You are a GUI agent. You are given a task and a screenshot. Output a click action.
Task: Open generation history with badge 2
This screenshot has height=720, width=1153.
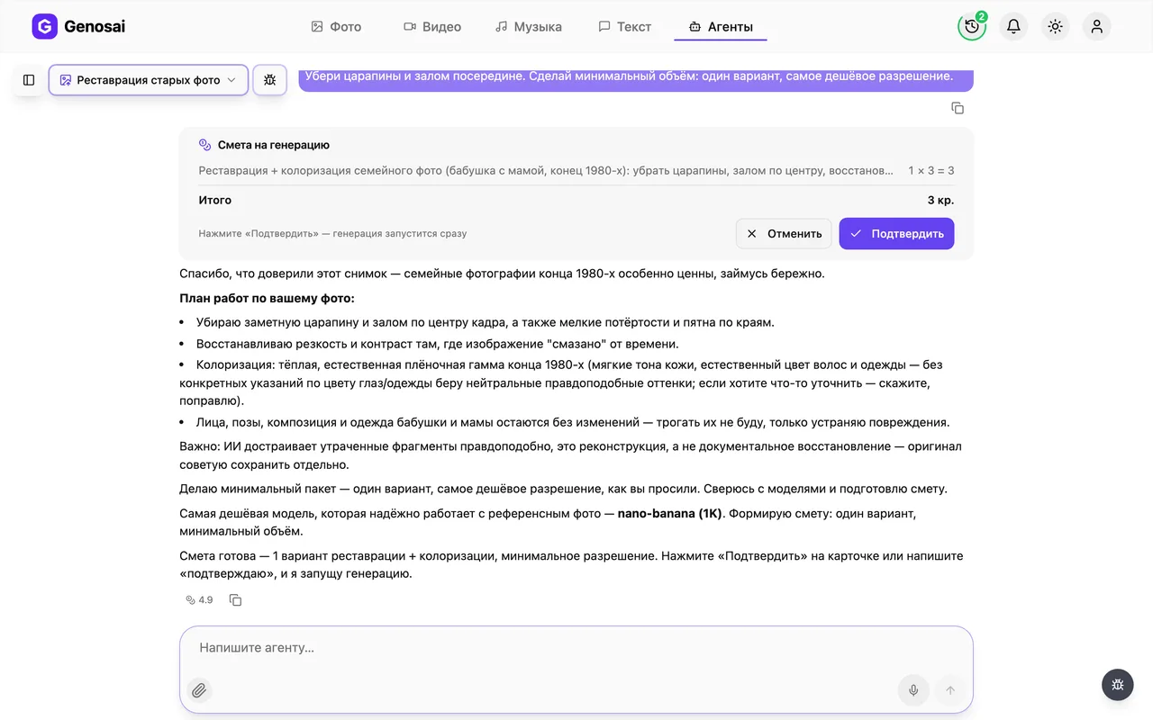pyautogui.click(x=972, y=26)
